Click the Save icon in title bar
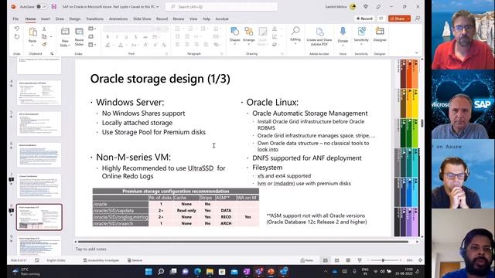 pos(54,7)
